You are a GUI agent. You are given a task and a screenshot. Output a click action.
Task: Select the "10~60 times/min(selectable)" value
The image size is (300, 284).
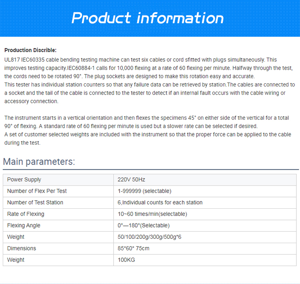click(152, 214)
